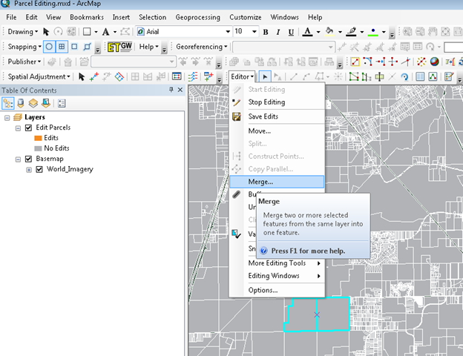
Task: Click the Line Color pen icon
Action: [352, 32]
